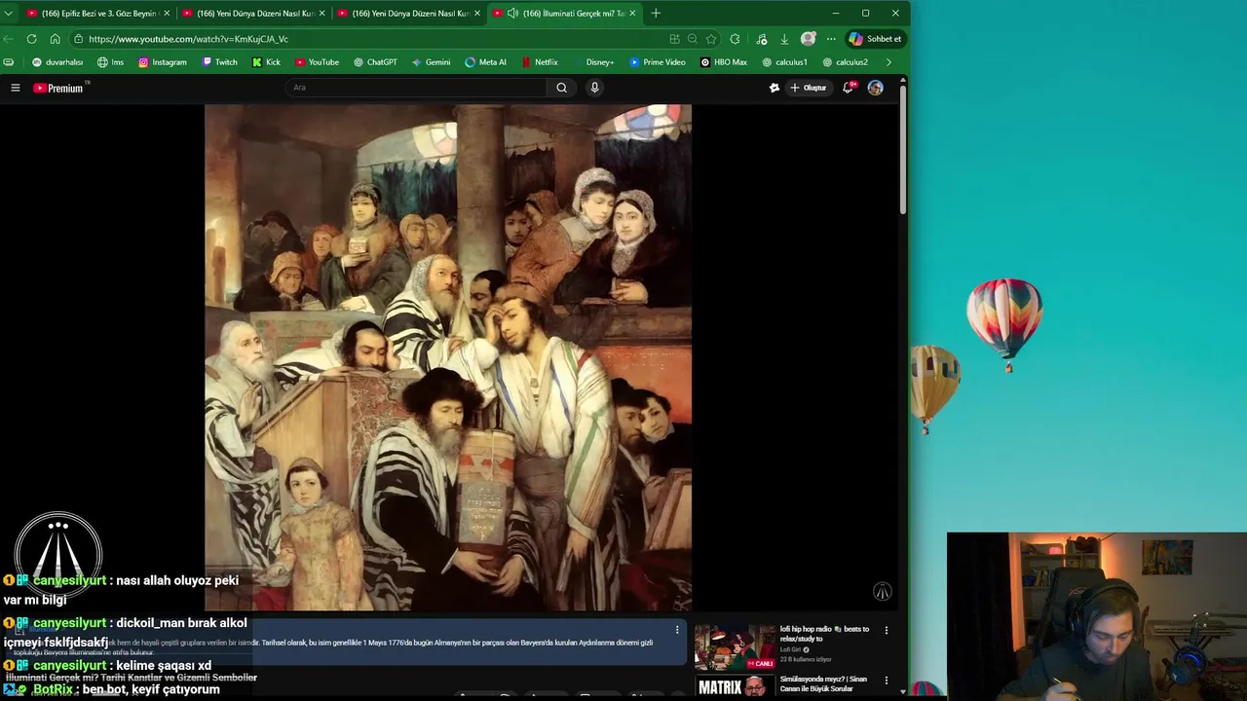This screenshot has width=1247, height=701.
Task: Open the Netflix bookmark
Action: tap(540, 62)
